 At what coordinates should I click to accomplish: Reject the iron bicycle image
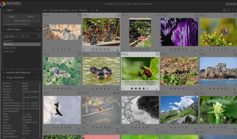coord(84,50)
